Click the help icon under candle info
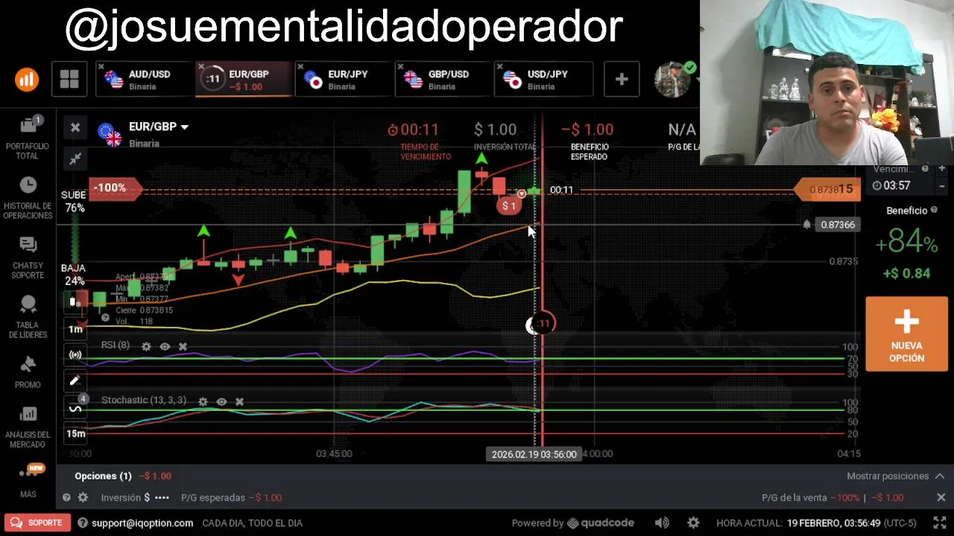 pos(105,318)
